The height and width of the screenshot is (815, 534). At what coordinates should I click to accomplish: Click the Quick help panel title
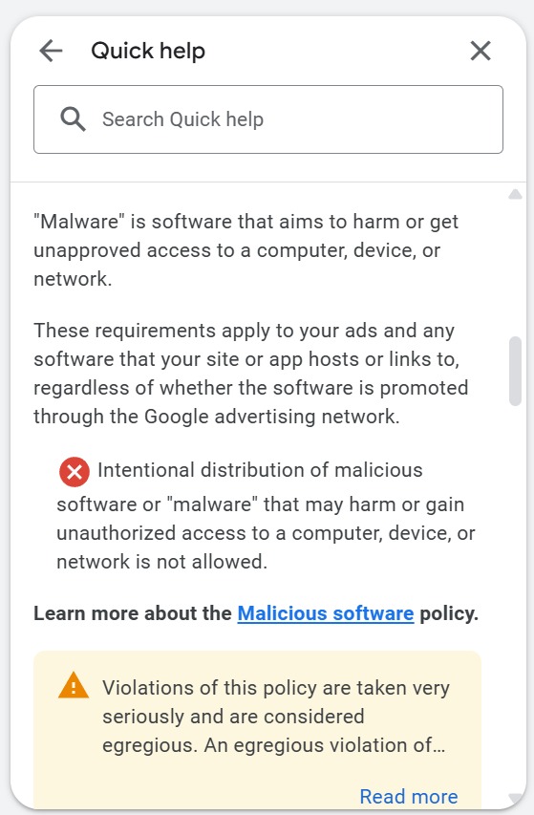click(x=148, y=51)
